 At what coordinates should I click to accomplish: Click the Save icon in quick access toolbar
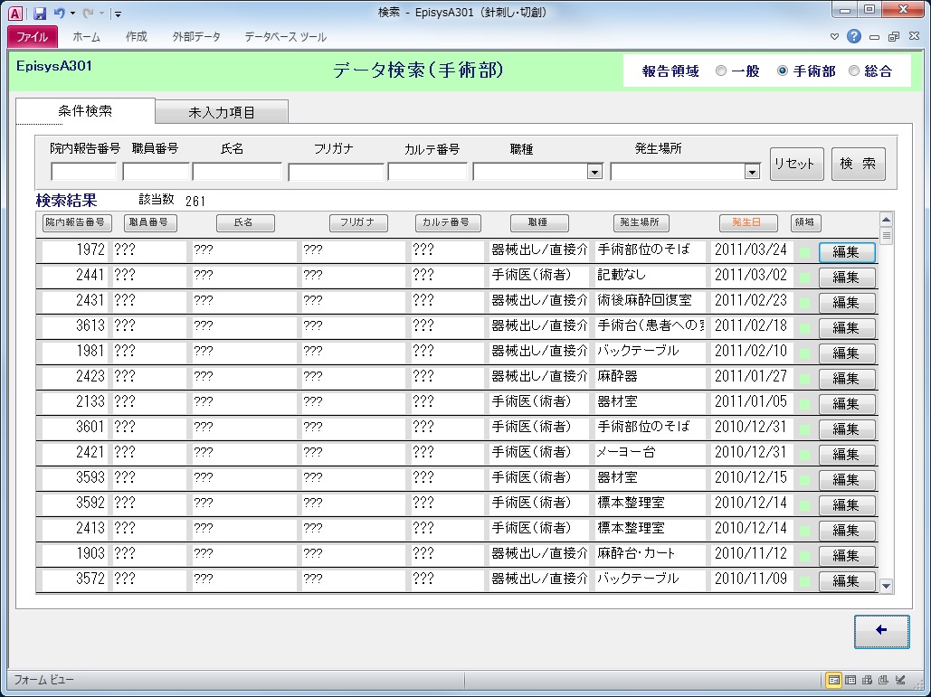click(x=39, y=14)
